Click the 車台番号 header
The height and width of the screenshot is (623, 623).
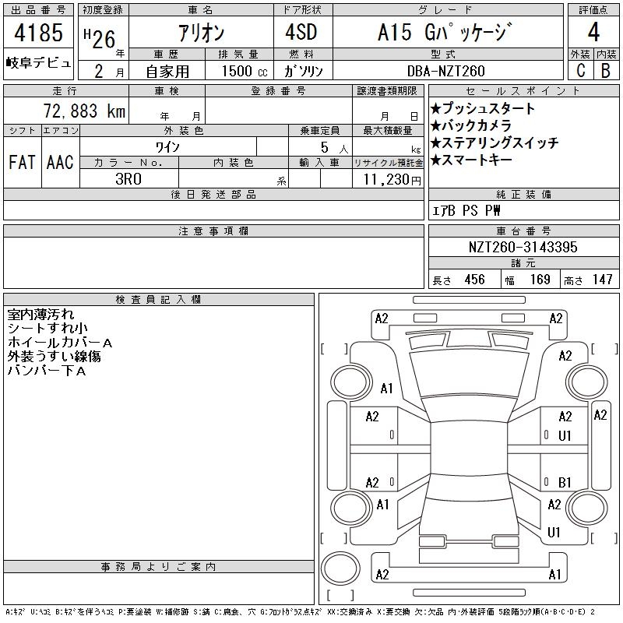[x=523, y=231]
